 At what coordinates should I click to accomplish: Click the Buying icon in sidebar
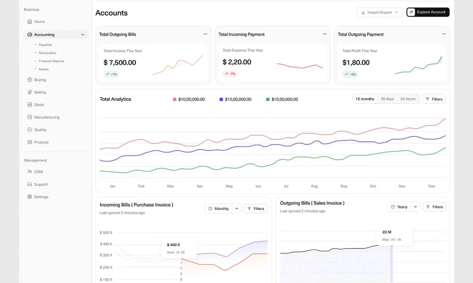tap(29, 80)
